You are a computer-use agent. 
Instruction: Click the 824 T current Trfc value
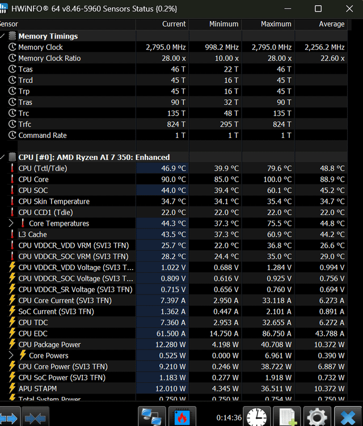[176, 124]
